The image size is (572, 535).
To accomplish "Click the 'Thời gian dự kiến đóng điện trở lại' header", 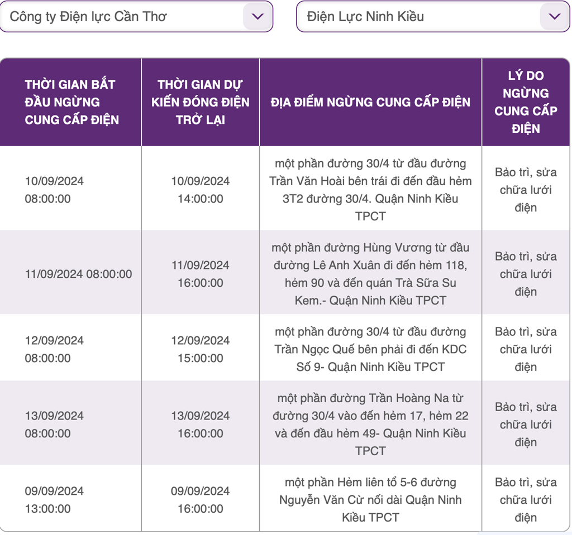I will [201, 102].
